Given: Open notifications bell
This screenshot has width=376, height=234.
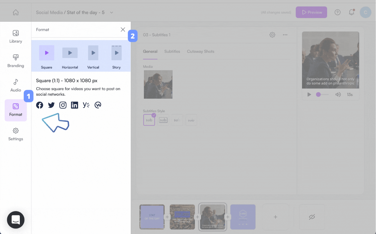Looking at the screenshot, I should [351, 12].
